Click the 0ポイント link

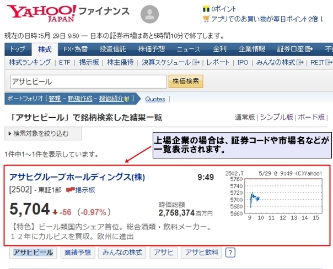point(224,9)
